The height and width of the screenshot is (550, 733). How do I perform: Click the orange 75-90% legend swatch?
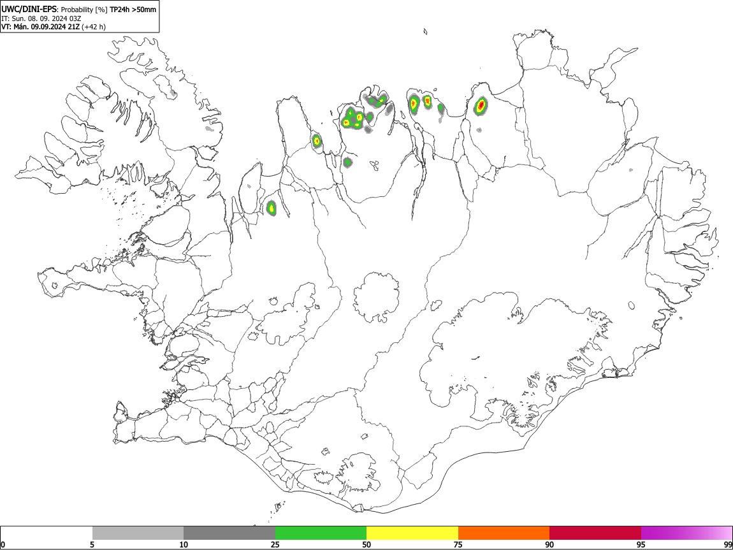[x=504, y=533]
